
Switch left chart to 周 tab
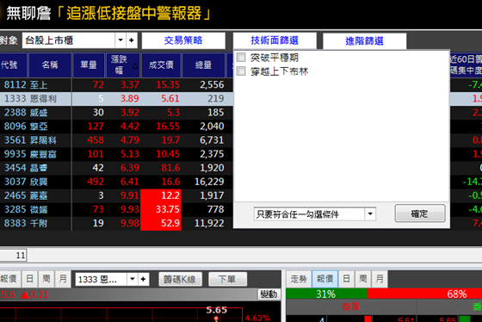pos(46,279)
